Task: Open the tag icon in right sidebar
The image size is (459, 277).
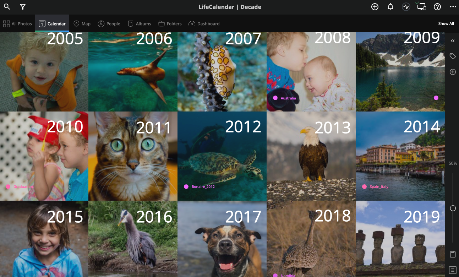Action: pos(453,56)
